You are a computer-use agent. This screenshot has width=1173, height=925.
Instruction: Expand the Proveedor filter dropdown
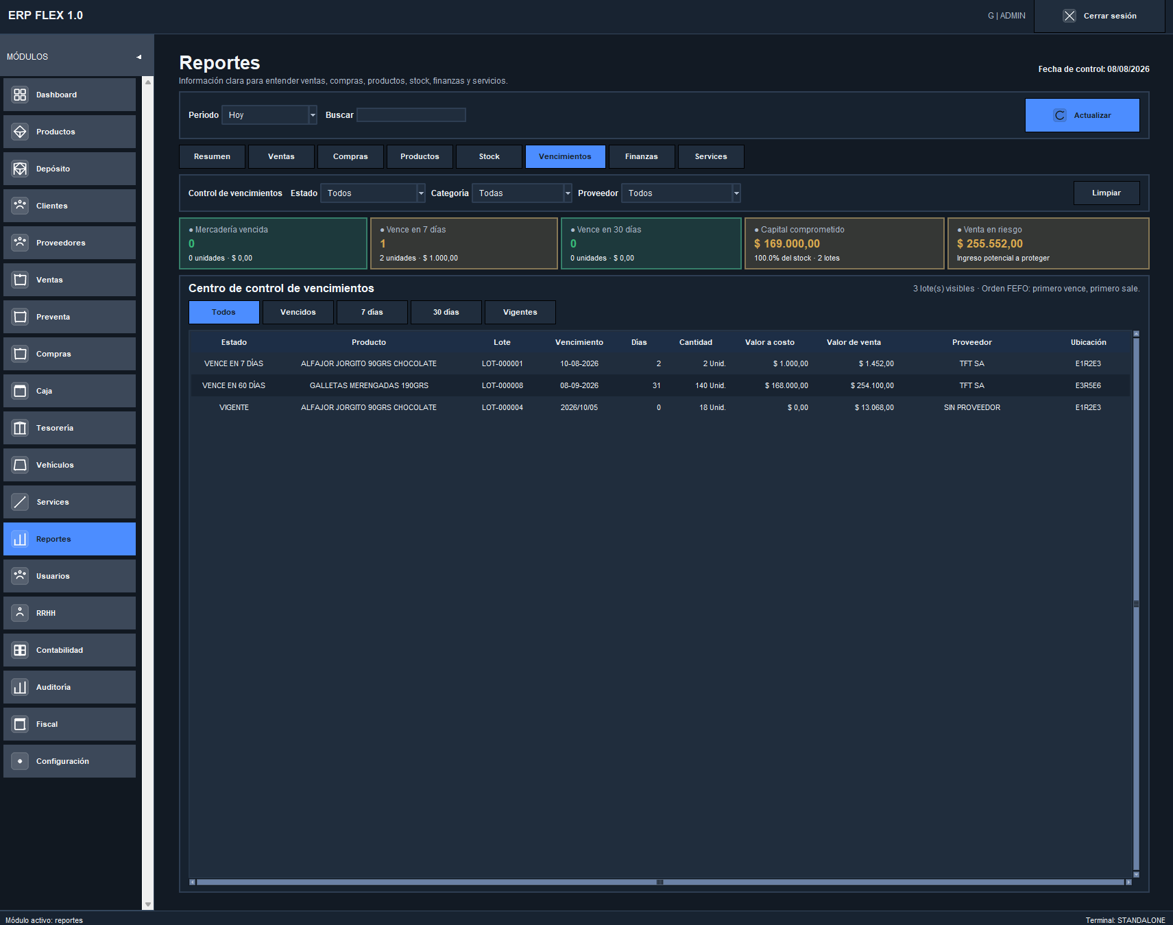point(681,193)
